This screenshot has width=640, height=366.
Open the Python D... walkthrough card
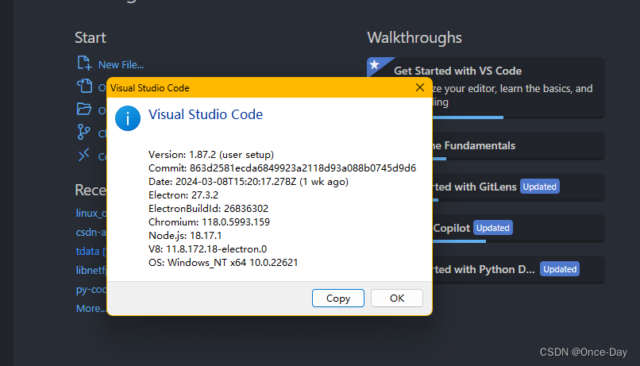tap(519, 269)
